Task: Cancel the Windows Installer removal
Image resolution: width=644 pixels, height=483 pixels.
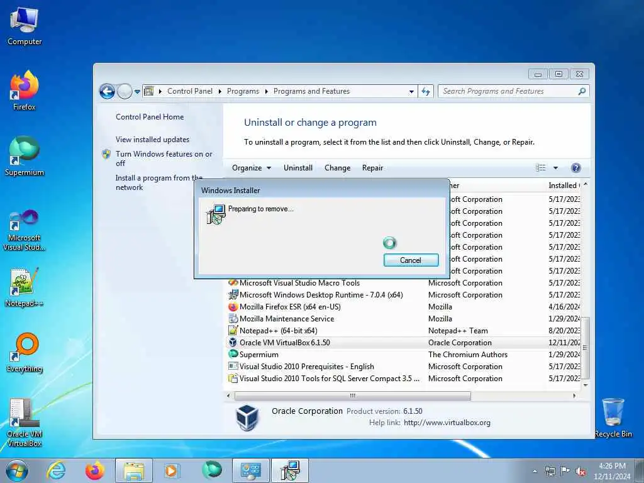Action: point(411,260)
